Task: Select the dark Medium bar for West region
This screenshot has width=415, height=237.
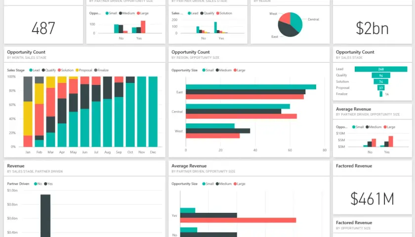Action: click(218, 131)
